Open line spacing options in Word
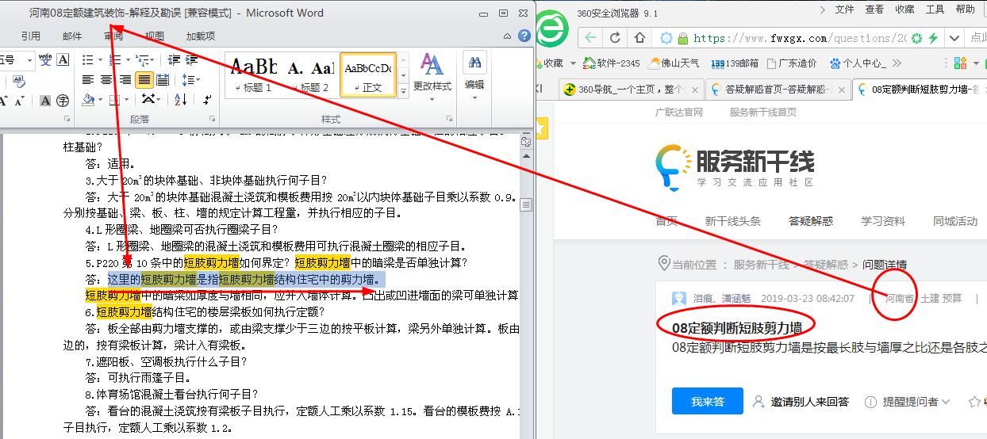Viewport: 987px width, 439px height. (190, 80)
